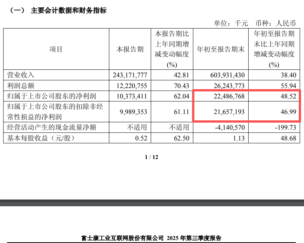
Task: Click the value 1.13
Action: pyautogui.click(x=239, y=138)
